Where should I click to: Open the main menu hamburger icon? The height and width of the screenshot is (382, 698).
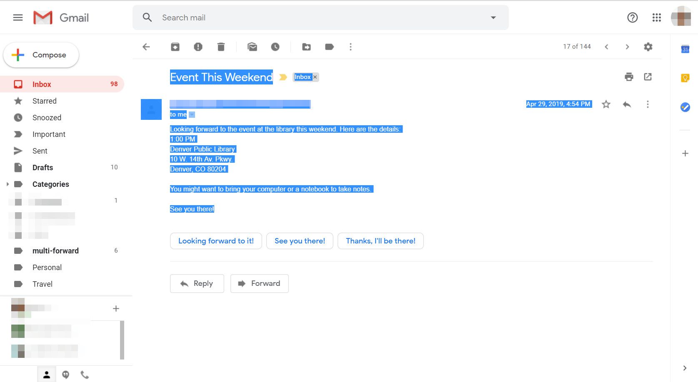[18, 17]
